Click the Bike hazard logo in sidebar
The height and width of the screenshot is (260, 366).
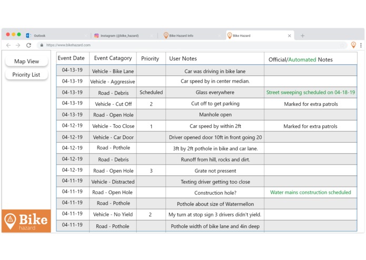pos(26,221)
